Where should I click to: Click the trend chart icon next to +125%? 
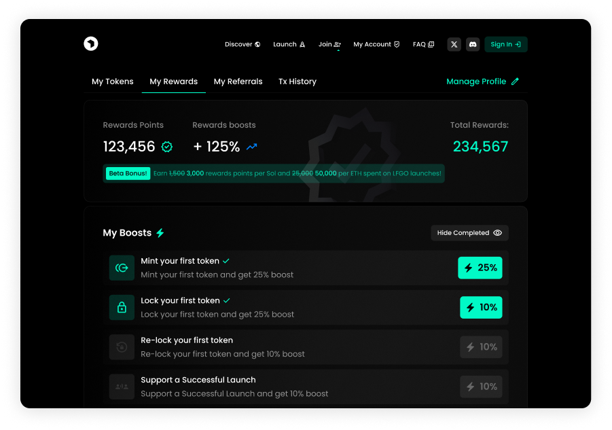click(251, 146)
